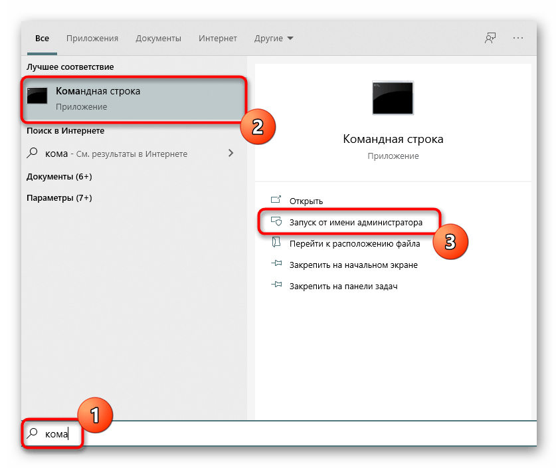Click the large Command Prompt preview thumbnail
The image size is (558, 468).
click(x=393, y=98)
